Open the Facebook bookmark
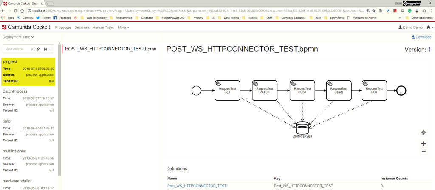This screenshot has width=435, height=190. click(62, 17)
